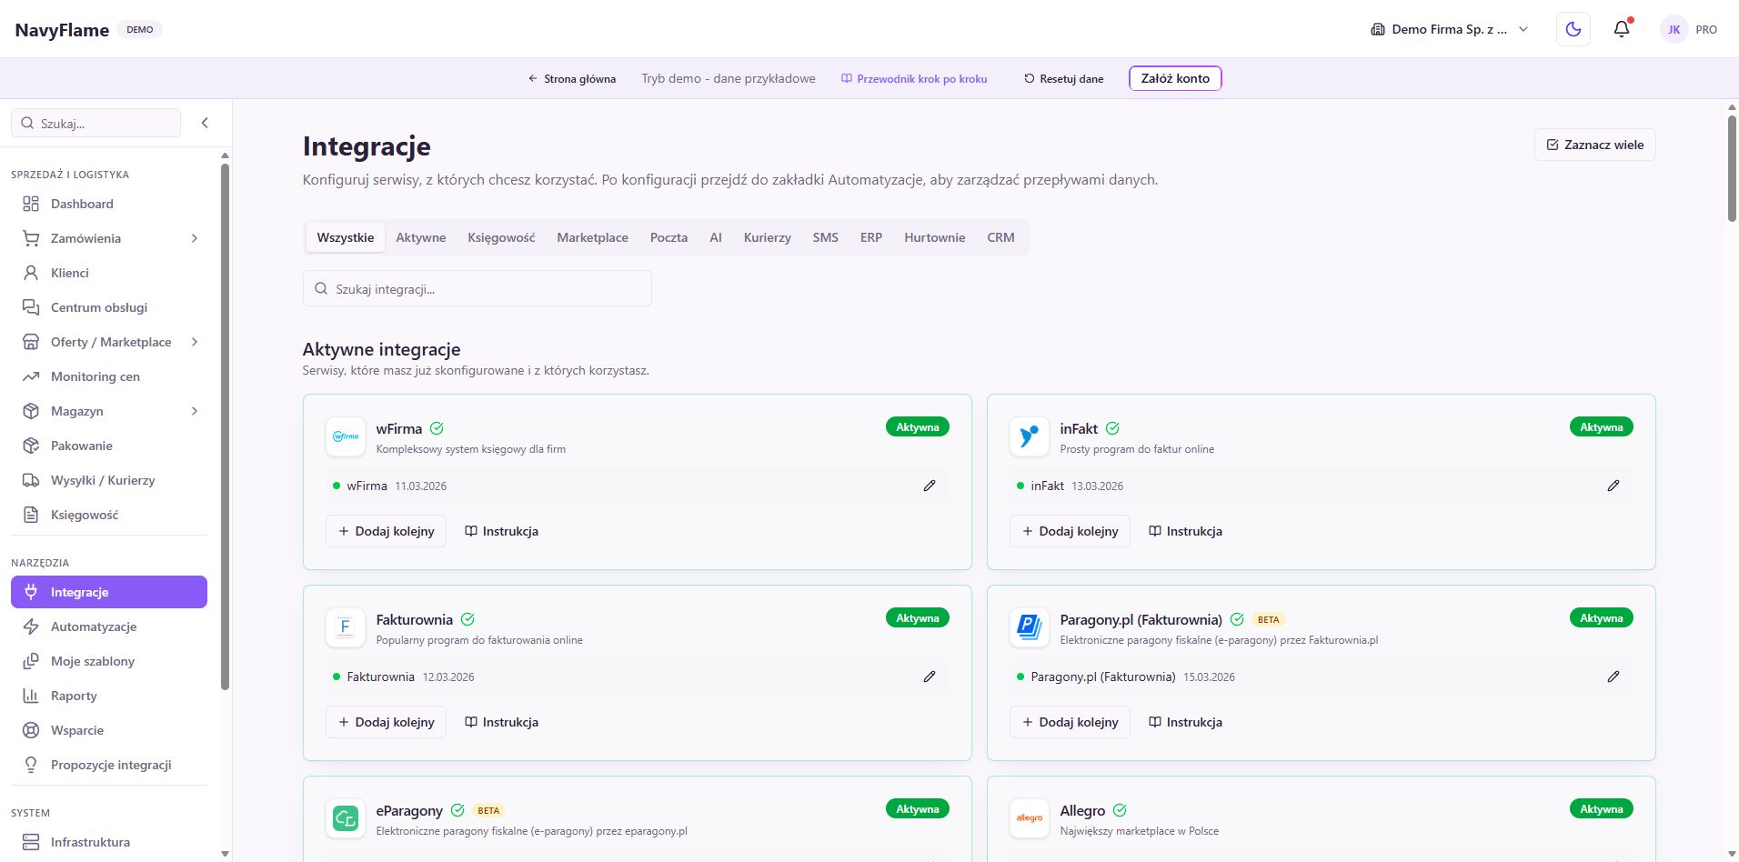Click Załóż konto button
This screenshot has width=1739, height=862.
click(1175, 78)
